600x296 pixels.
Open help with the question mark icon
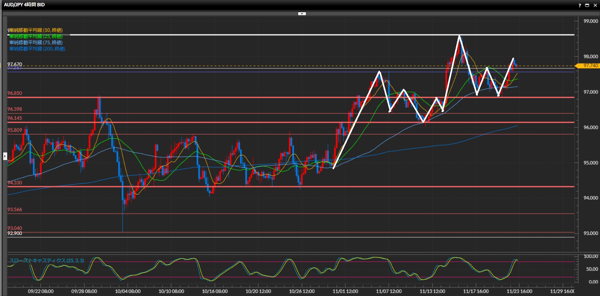pyautogui.click(x=580, y=5)
